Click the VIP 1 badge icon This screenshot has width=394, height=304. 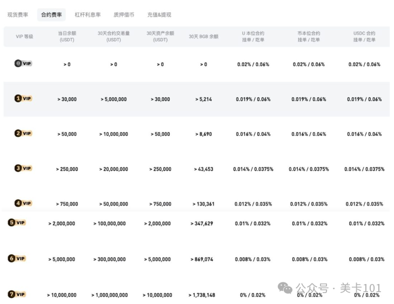[x=23, y=98]
